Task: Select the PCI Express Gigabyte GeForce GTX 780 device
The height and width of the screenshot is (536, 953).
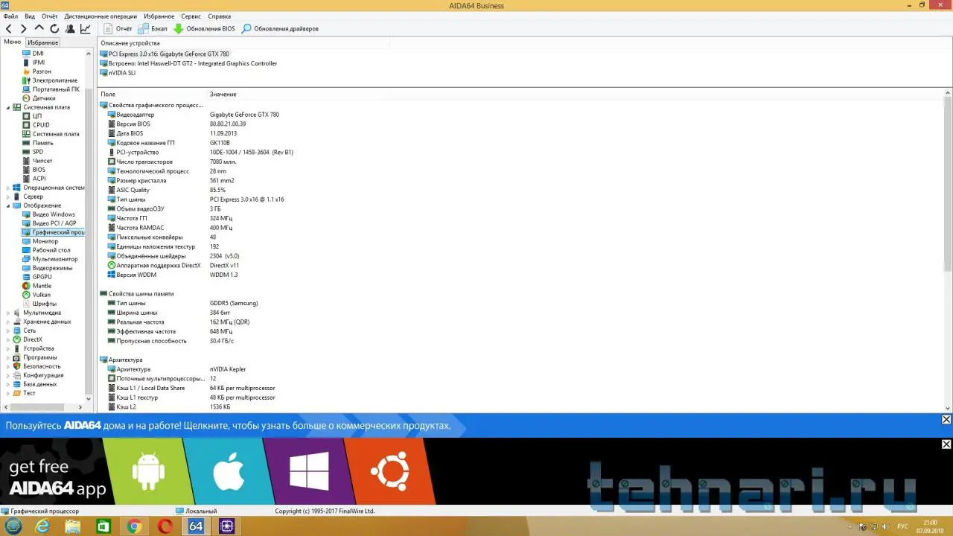Action: 169,54
